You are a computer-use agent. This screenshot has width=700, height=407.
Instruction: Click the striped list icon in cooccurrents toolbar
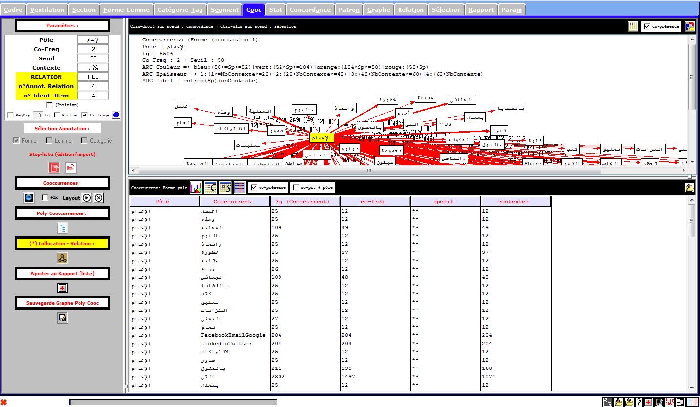coord(240,187)
